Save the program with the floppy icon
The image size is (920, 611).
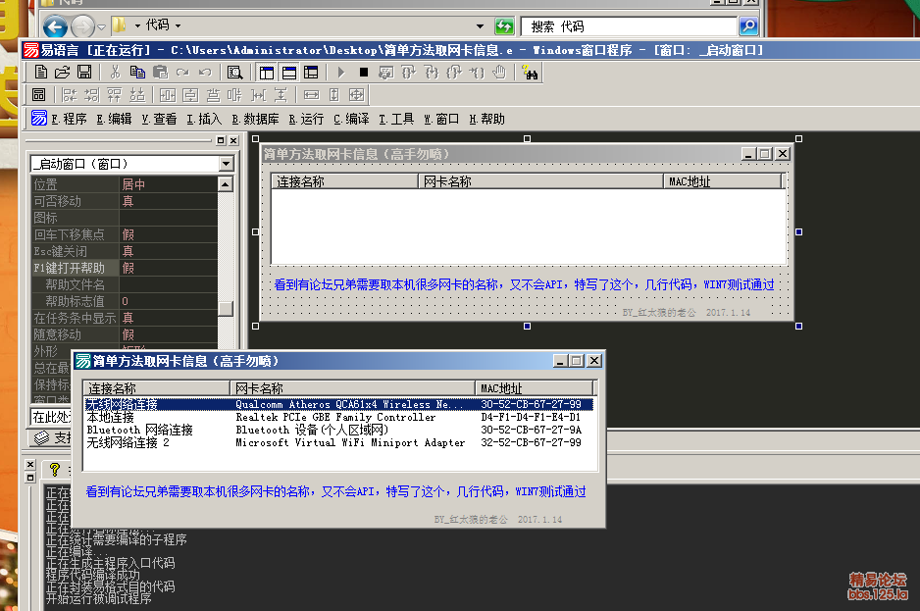tap(84, 73)
